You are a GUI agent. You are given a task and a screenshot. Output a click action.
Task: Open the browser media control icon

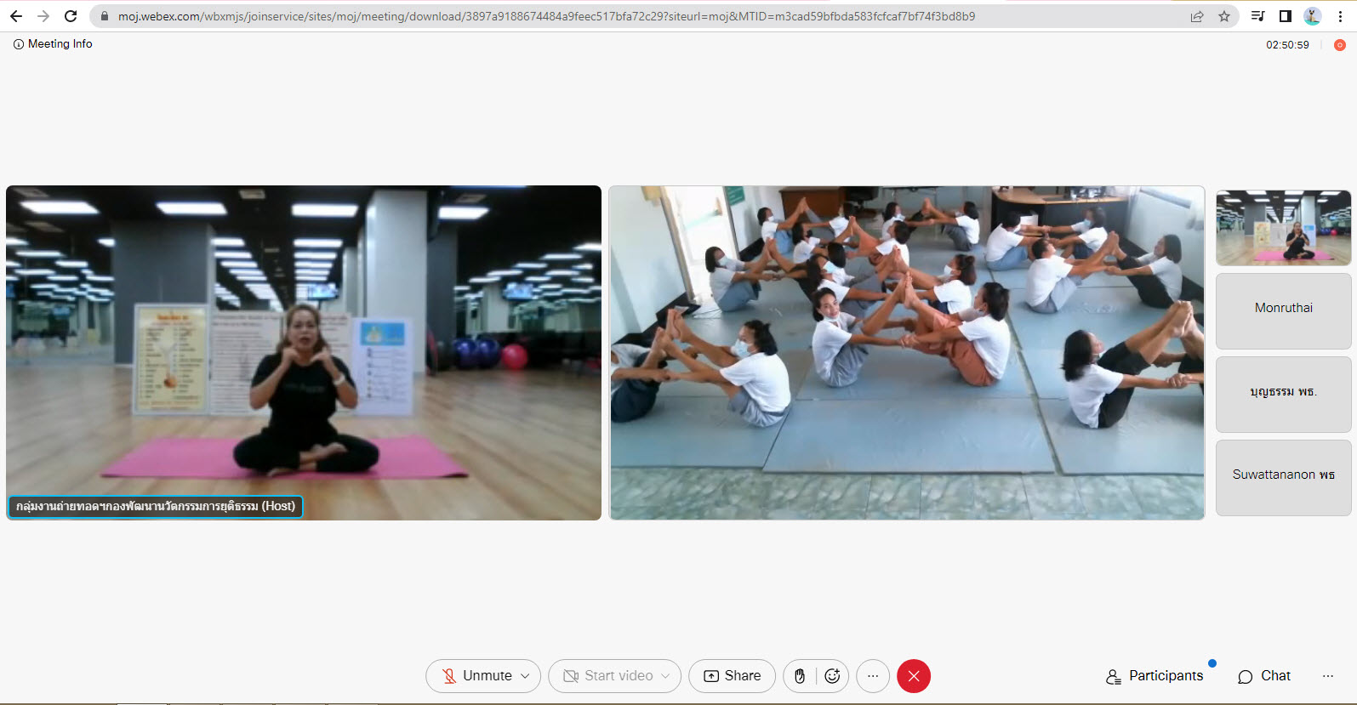1257,16
